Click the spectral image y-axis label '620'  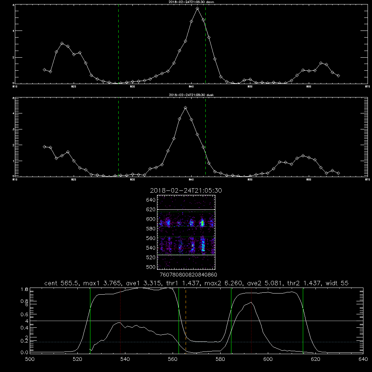151,209
